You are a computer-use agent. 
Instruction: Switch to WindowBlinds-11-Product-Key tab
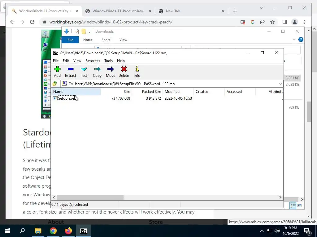(118, 11)
